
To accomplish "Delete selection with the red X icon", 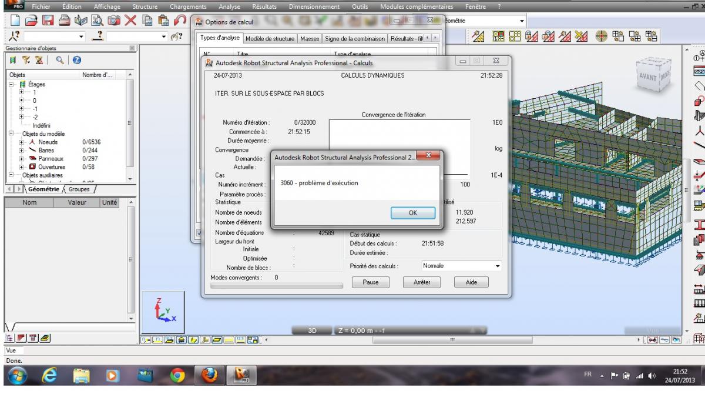I will 130,21.
